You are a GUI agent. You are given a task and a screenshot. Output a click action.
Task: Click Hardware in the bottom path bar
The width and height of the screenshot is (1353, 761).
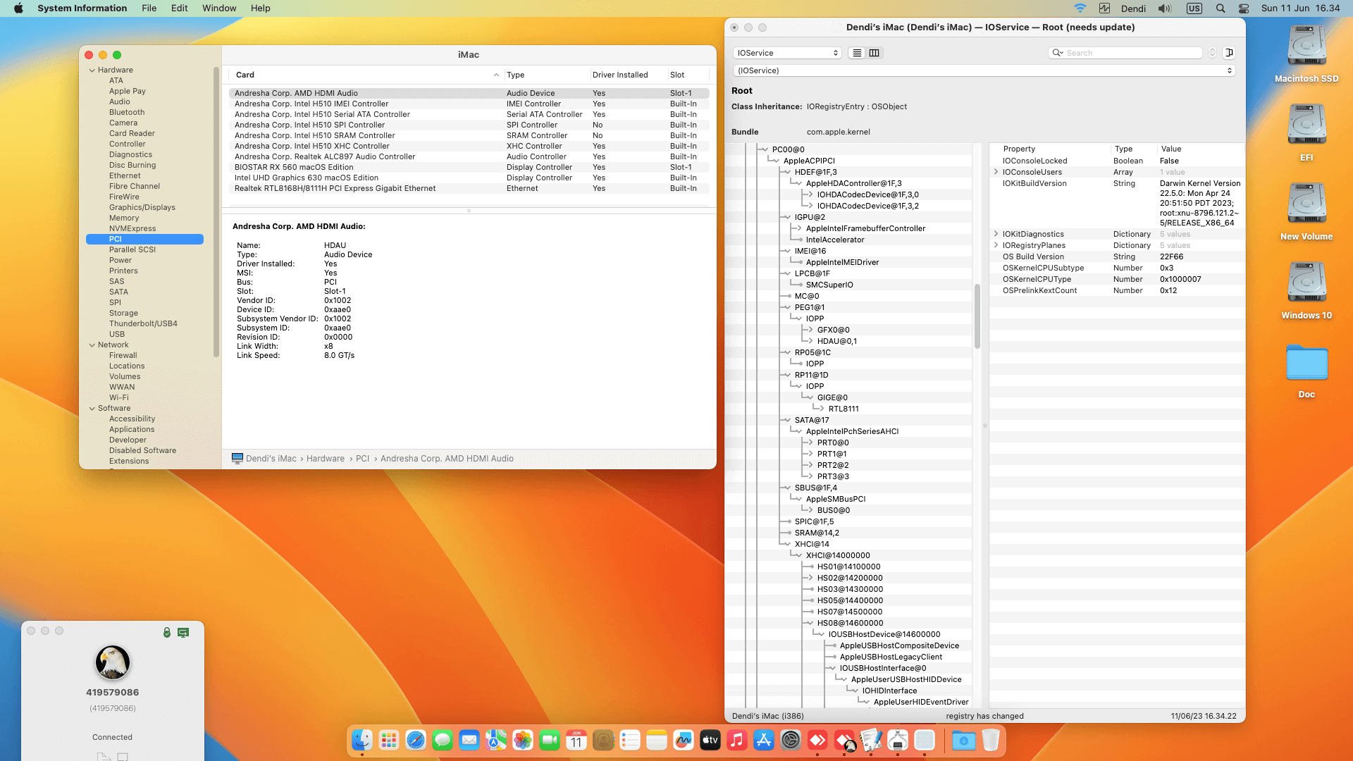[x=326, y=459]
